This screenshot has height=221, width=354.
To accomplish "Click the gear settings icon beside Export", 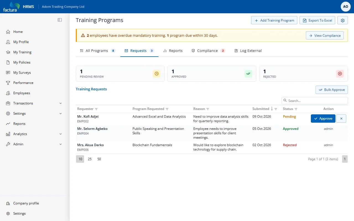I will point(343,20).
